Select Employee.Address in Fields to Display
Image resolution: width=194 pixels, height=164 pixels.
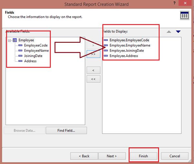pyautogui.click(x=124, y=56)
